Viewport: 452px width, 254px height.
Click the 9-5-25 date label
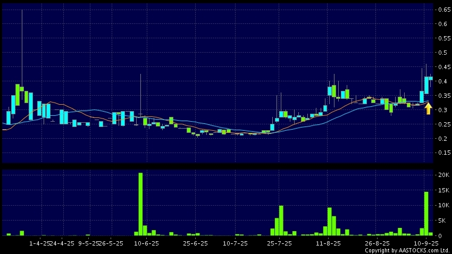point(89,243)
